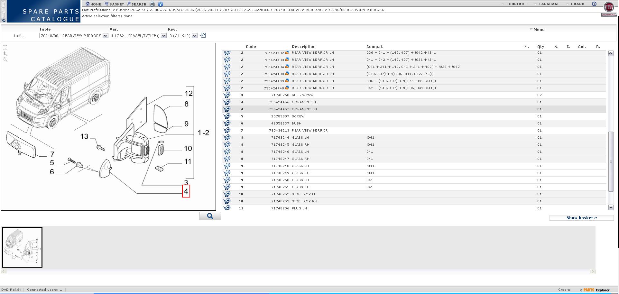Open the LANGUAGE menu
This screenshot has width=619, height=294.
click(547, 4)
